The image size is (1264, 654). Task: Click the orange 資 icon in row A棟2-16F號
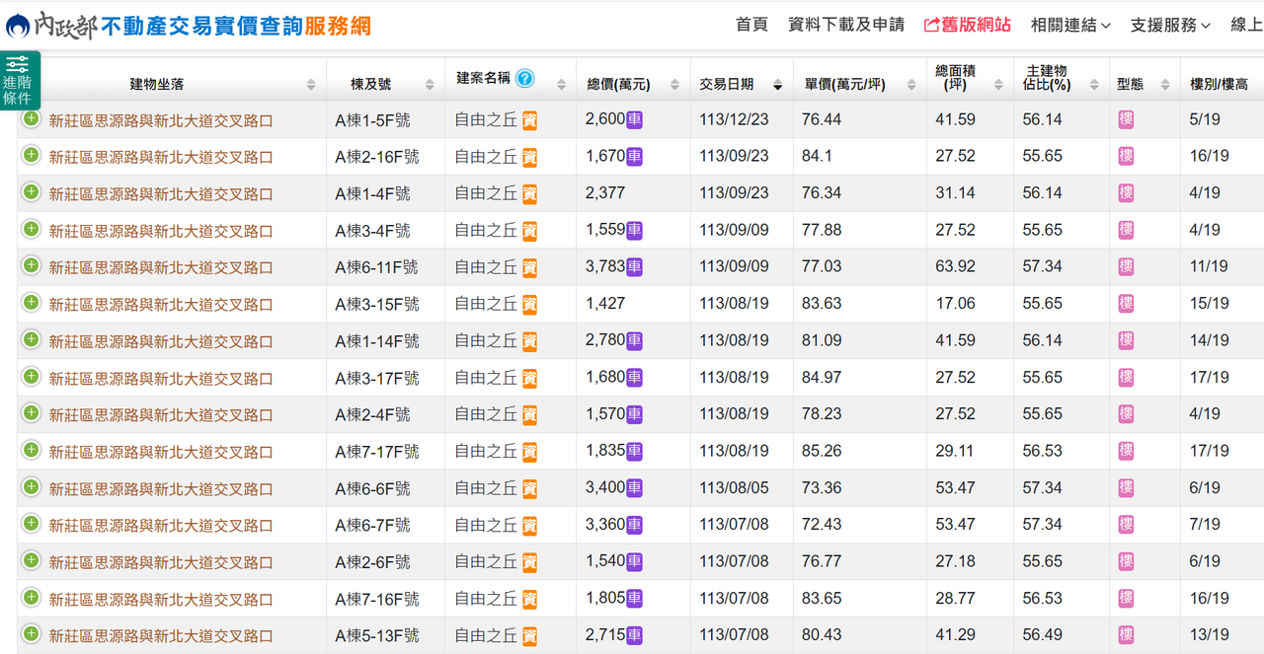pyautogui.click(x=529, y=157)
